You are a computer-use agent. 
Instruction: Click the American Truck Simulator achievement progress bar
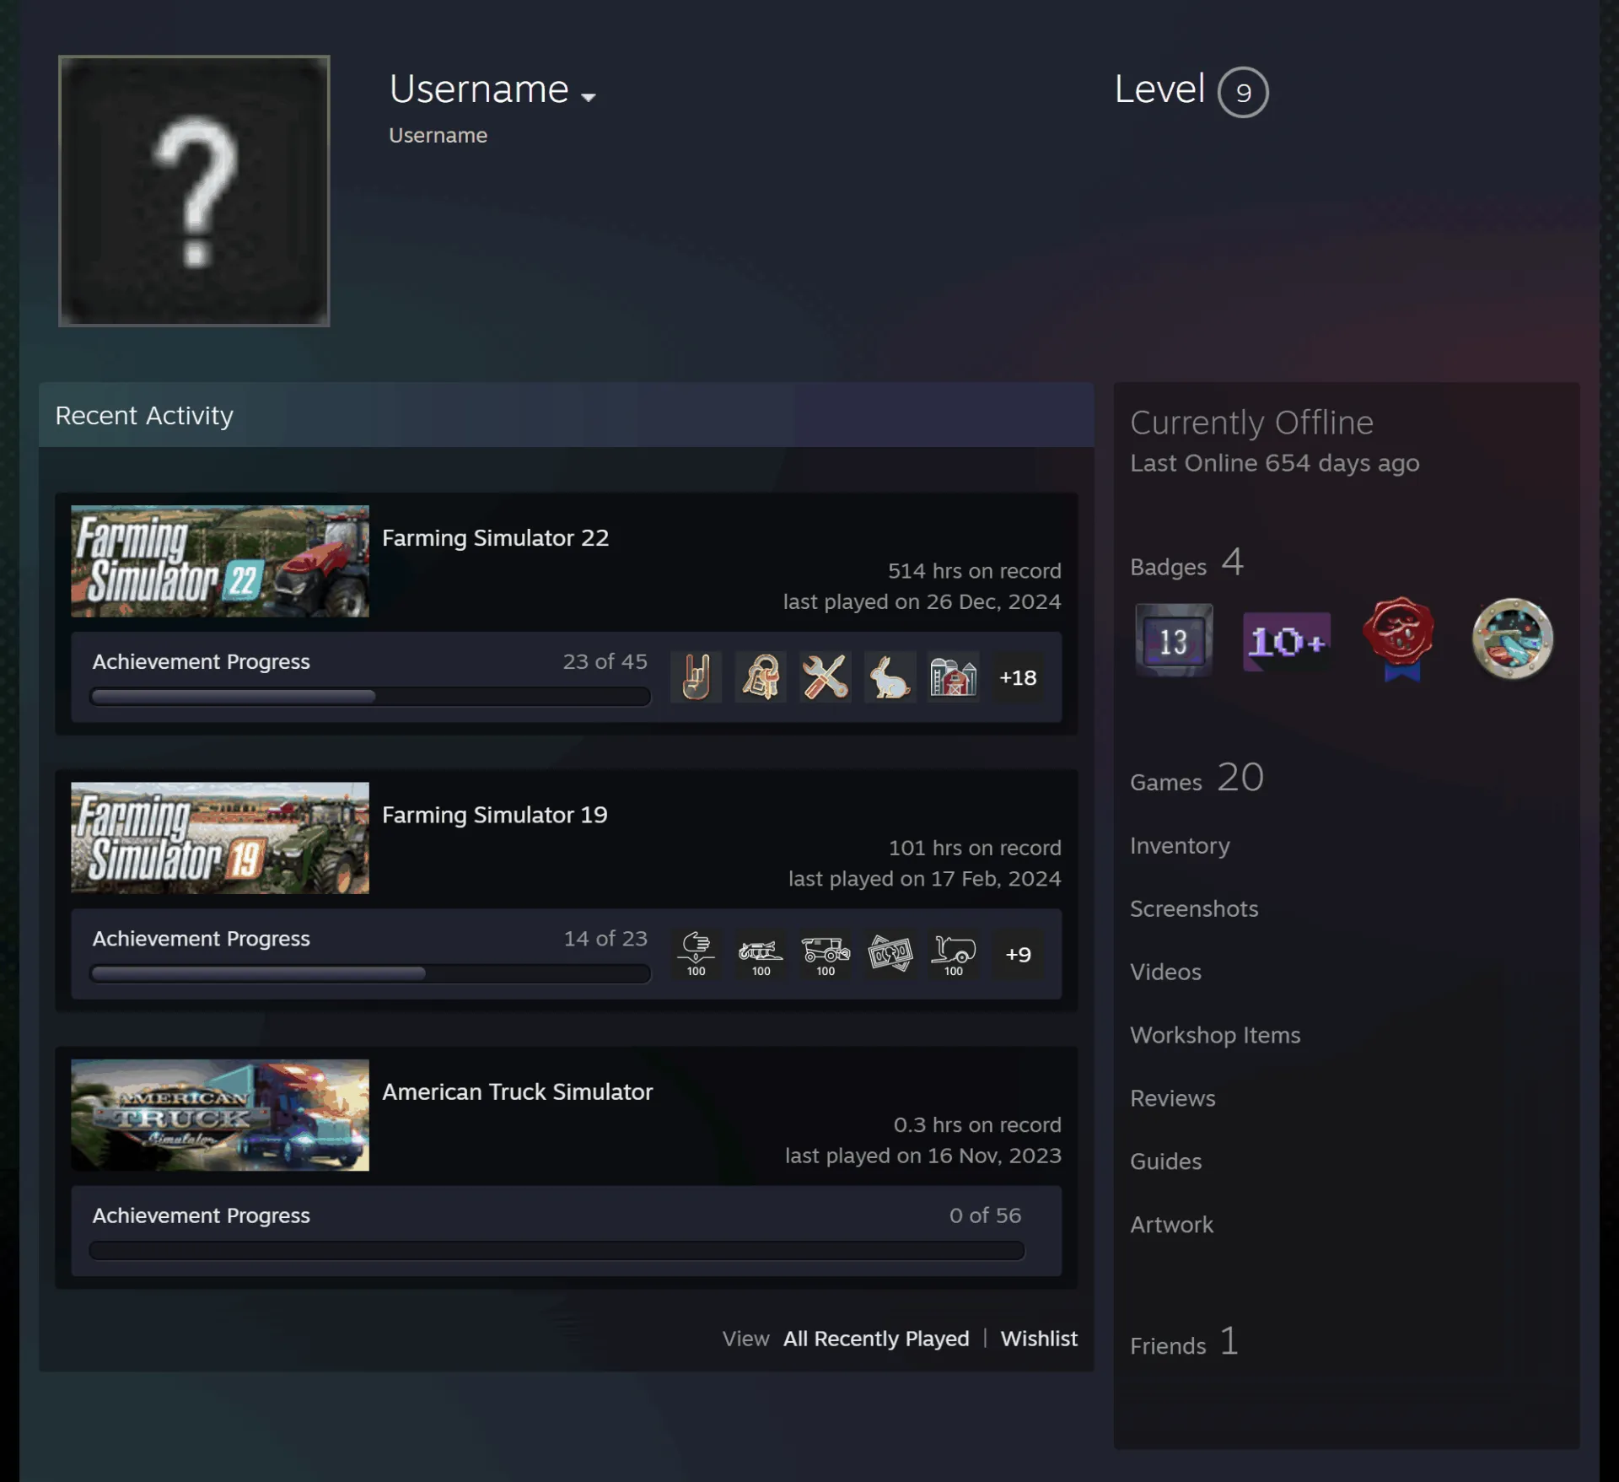coord(557,1250)
